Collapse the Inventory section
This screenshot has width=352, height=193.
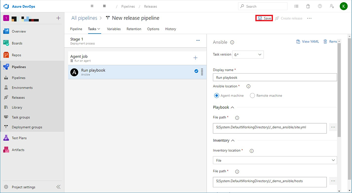[233, 141]
